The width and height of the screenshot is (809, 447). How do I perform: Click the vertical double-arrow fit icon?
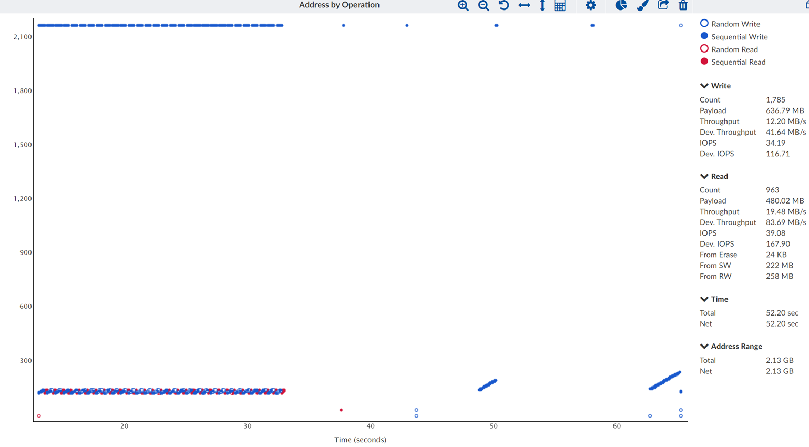click(542, 6)
